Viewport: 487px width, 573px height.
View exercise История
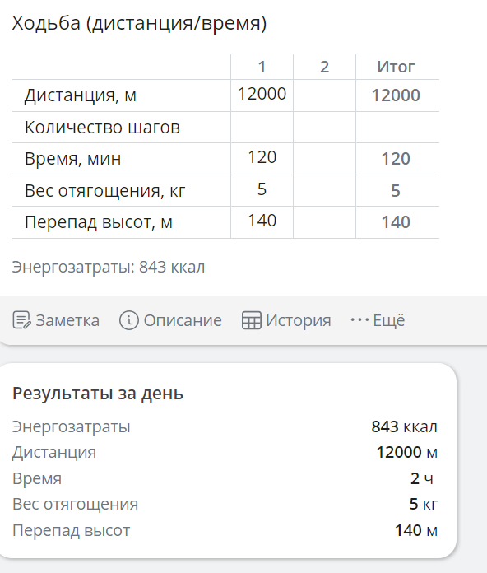286,320
